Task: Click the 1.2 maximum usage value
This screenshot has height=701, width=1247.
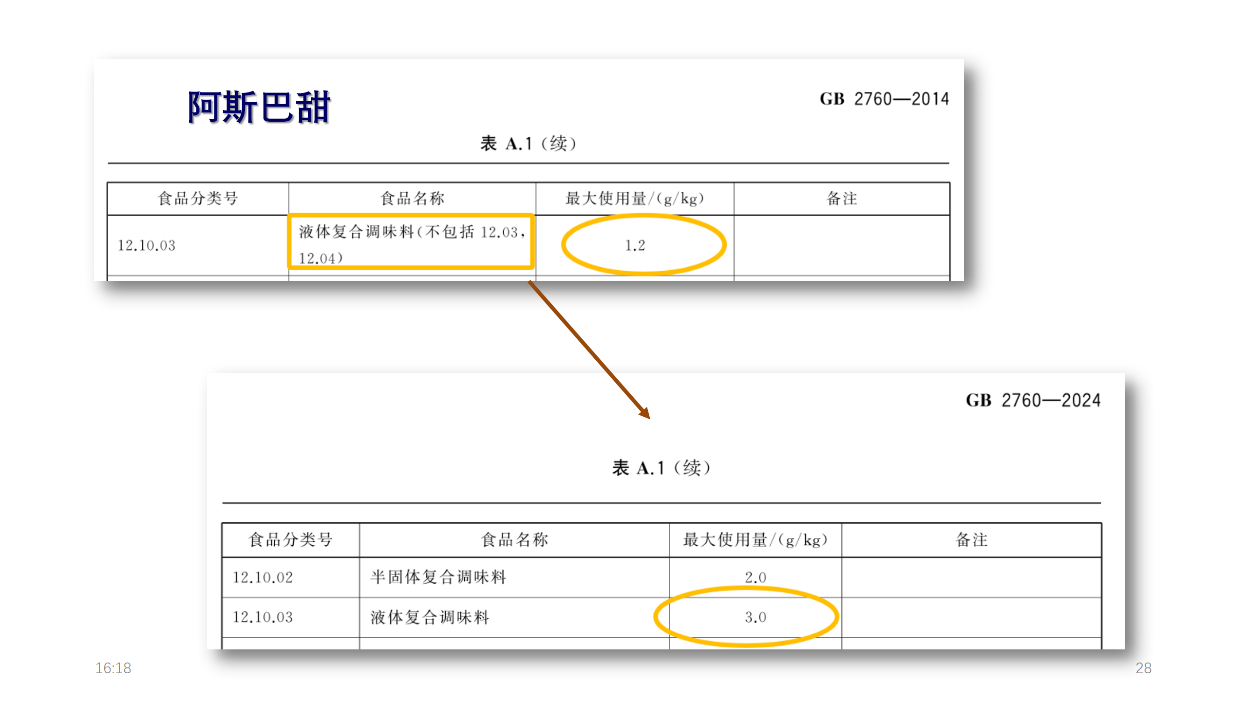Action: 635,245
